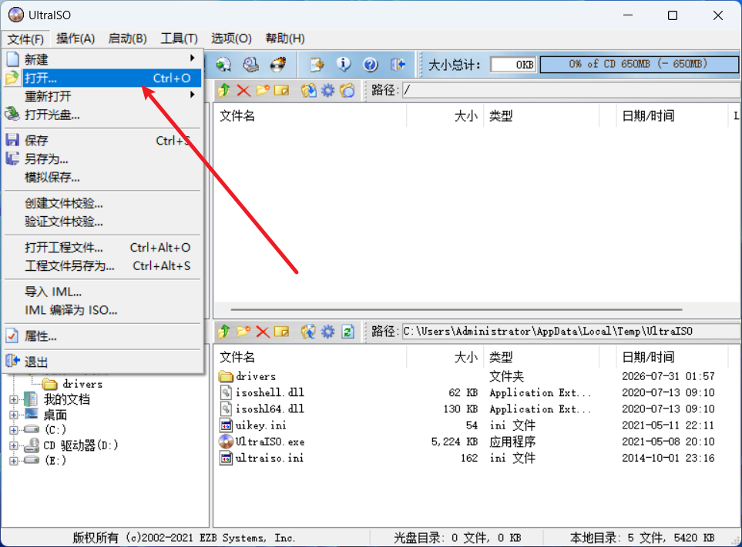Click the notepad with gear toolbar icon
742x547 pixels.
coord(317,65)
